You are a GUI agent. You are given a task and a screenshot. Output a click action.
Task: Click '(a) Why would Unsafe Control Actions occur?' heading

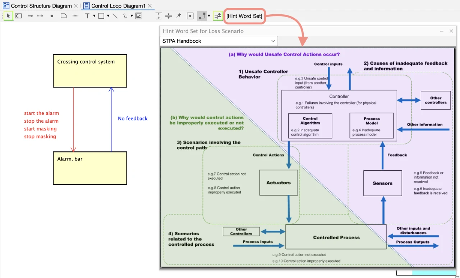pyautogui.click(x=284, y=55)
